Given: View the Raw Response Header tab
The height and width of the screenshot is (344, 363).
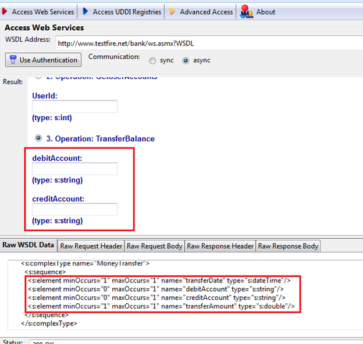Looking at the screenshot, I should pyautogui.click(x=220, y=246).
